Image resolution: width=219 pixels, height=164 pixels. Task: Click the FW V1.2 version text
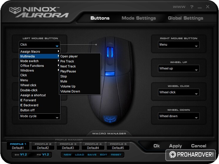click(43, 155)
